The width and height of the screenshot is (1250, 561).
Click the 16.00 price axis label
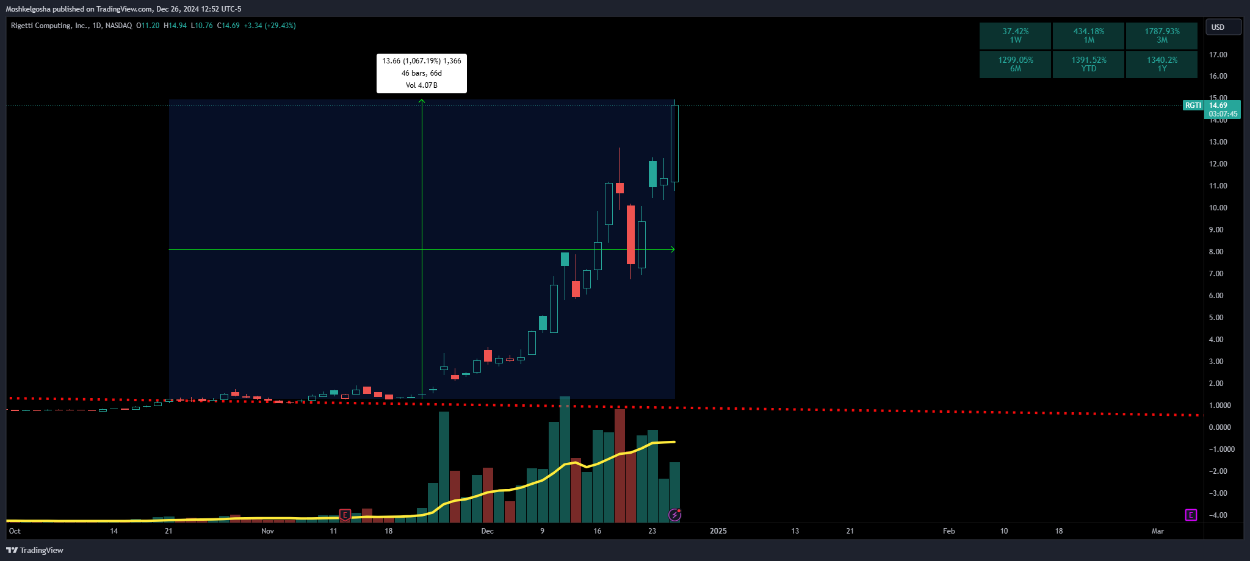pos(1218,76)
